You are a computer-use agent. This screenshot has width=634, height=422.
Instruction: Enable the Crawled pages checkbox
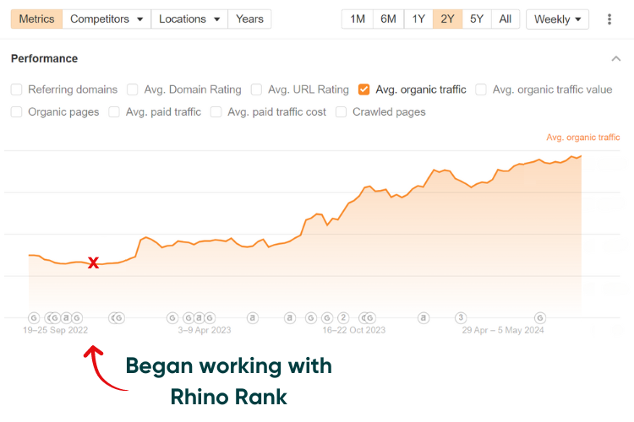pyautogui.click(x=342, y=112)
